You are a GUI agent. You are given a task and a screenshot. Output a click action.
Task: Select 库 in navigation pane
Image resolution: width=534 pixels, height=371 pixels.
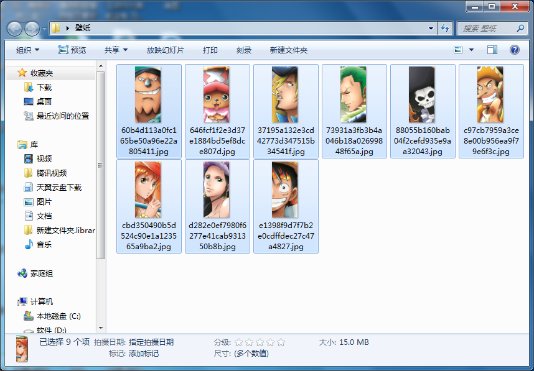(x=34, y=145)
